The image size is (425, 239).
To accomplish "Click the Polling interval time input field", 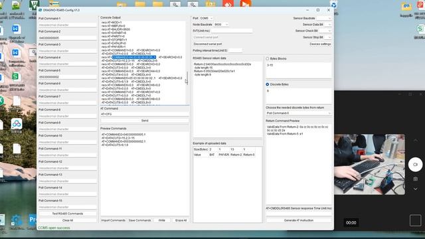I will tap(235, 50).
